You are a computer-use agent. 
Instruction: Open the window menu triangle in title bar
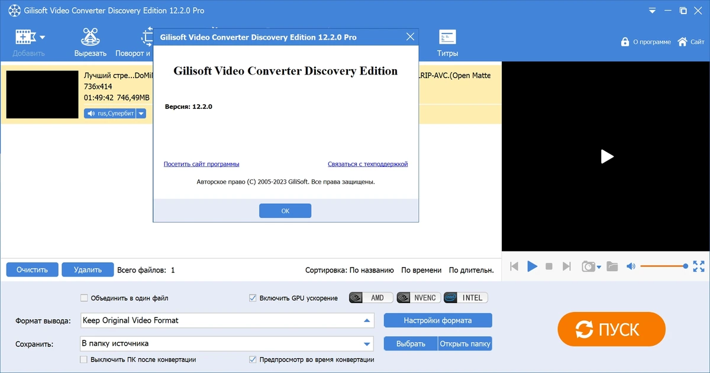(x=651, y=11)
